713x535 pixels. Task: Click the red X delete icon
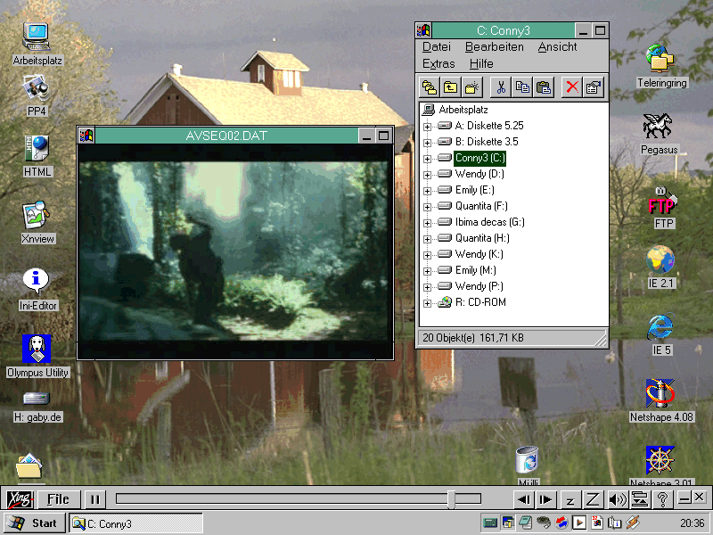(571, 86)
